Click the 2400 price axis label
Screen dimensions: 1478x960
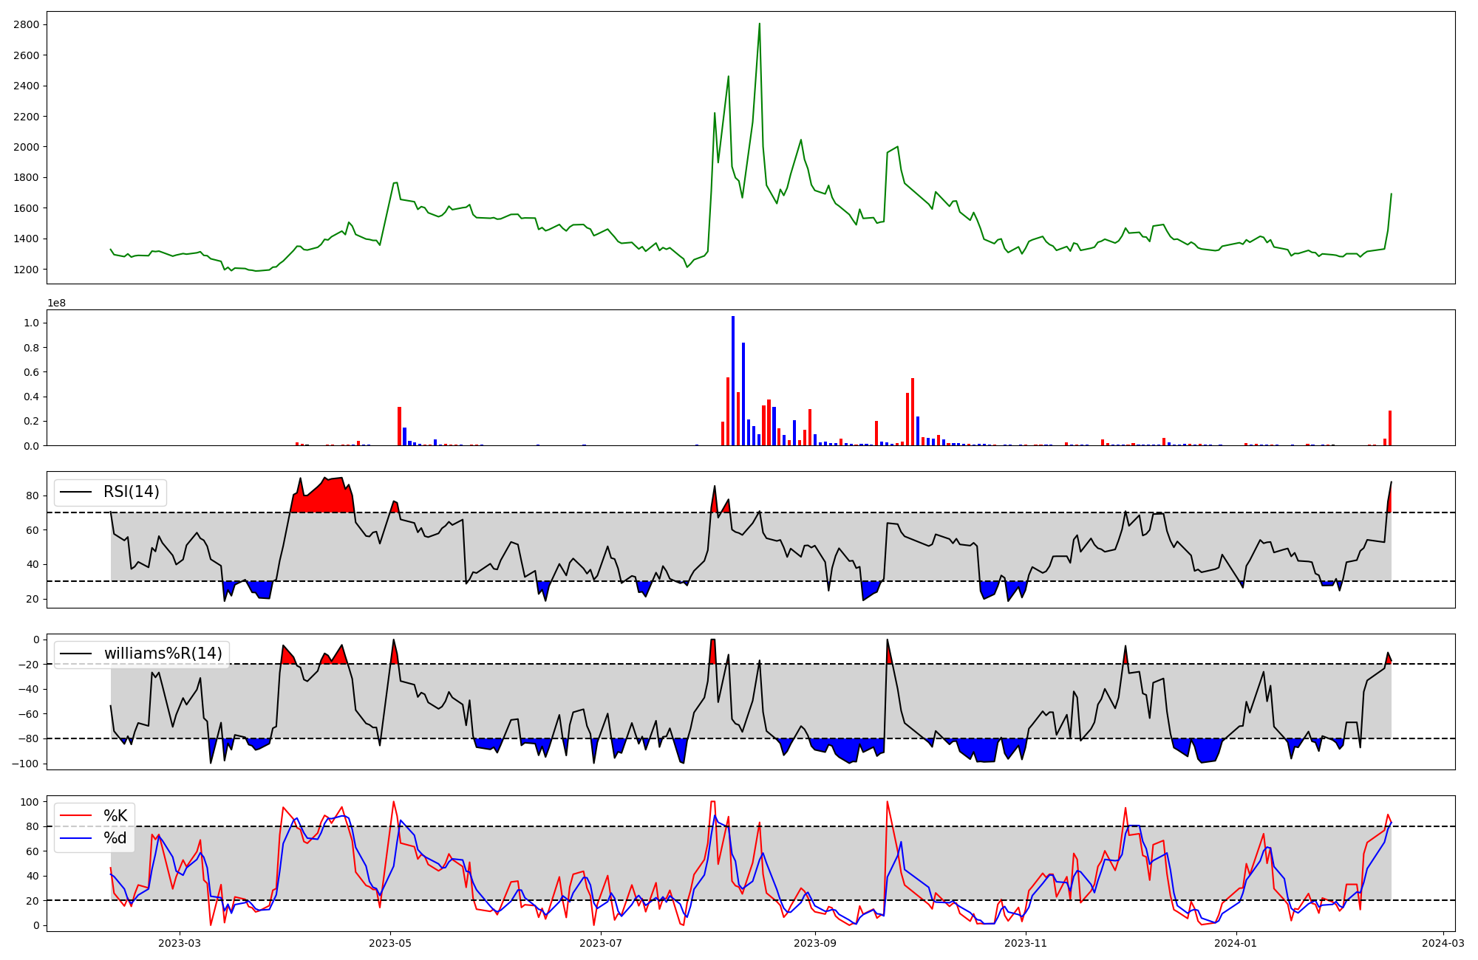tap(27, 86)
